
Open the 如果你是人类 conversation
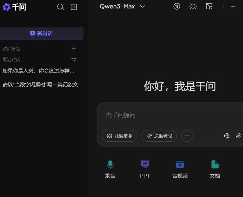pyautogui.click(x=39, y=71)
